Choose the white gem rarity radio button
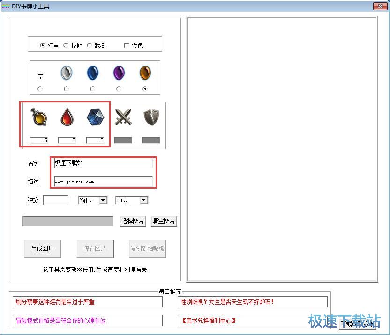 (66, 88)
